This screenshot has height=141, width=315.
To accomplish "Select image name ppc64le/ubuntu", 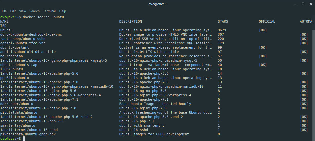I will click(x=15, y=78).
